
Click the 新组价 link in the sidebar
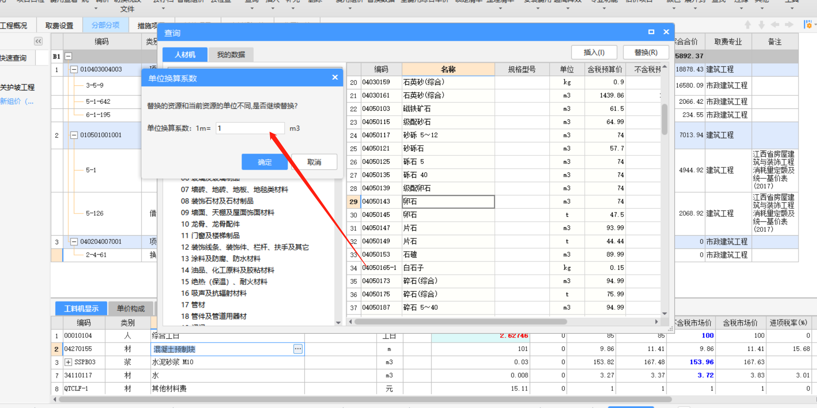coord(17,101)
